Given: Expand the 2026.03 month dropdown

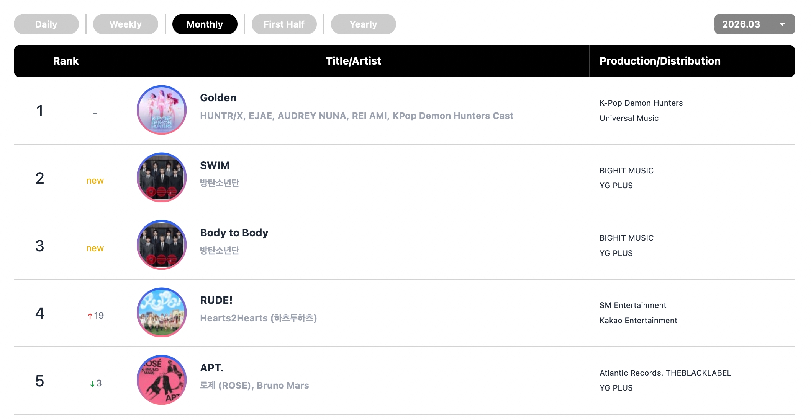Looking at the screenshot, I should [754, 24].
